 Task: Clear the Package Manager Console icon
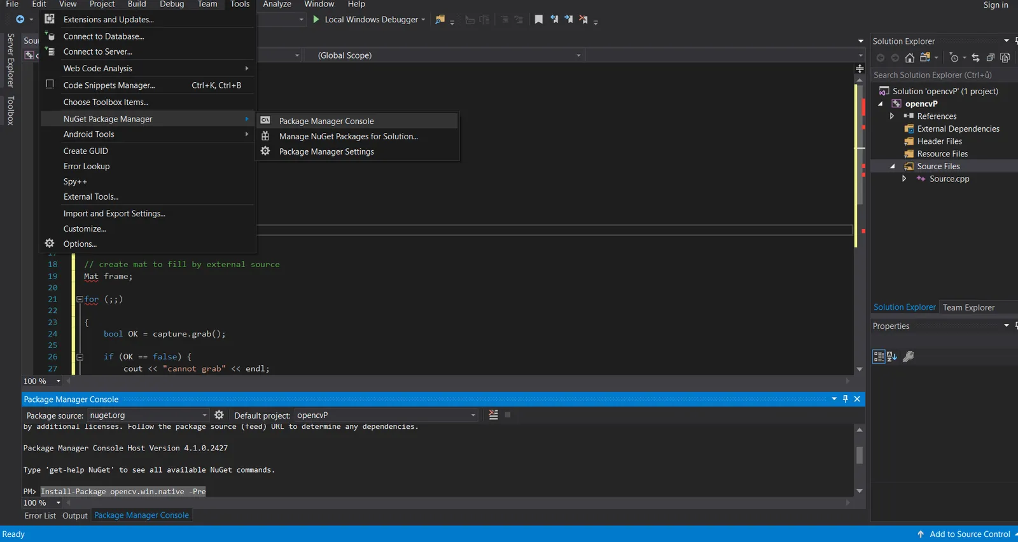click(x=493, y=415)
